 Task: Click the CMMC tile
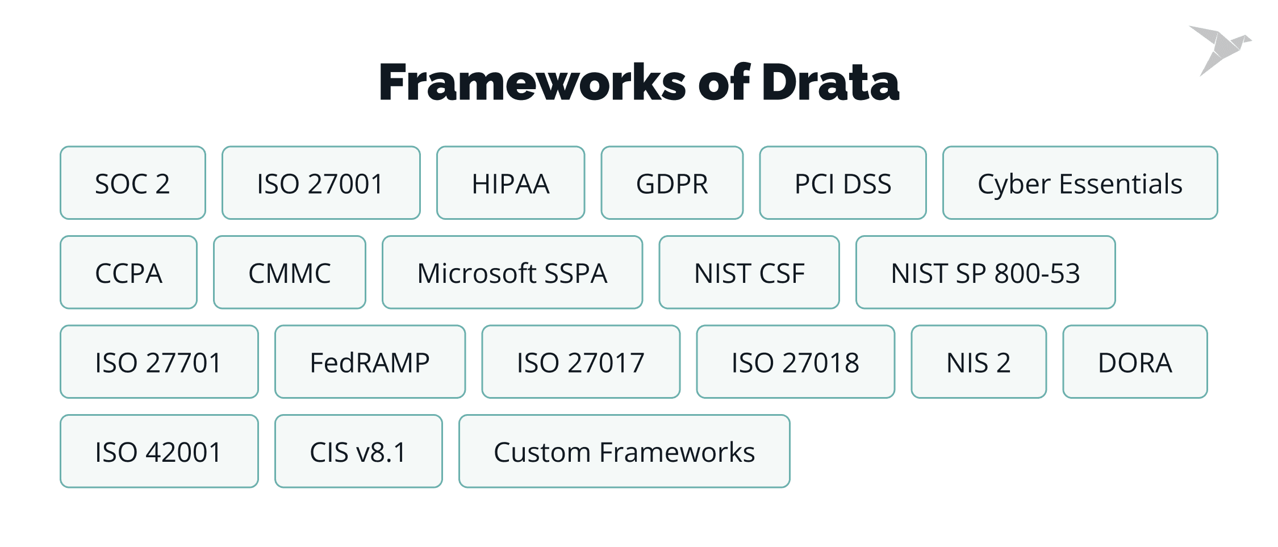290,273
